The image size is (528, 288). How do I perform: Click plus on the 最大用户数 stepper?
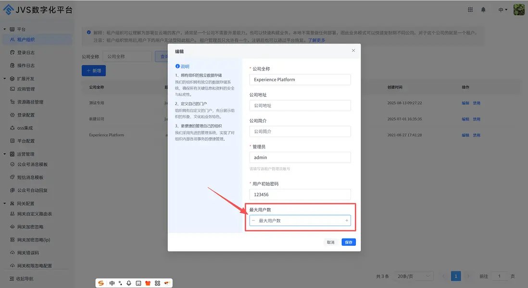coord(346,220)
